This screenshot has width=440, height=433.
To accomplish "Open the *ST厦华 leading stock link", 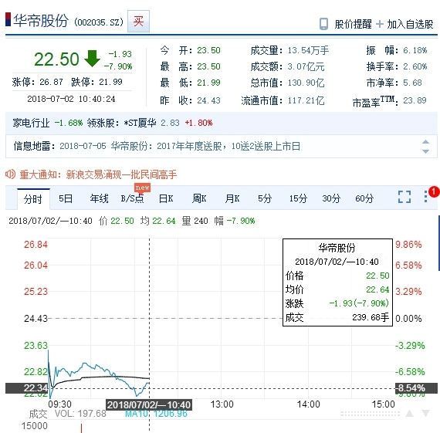I will pos(140,123).
